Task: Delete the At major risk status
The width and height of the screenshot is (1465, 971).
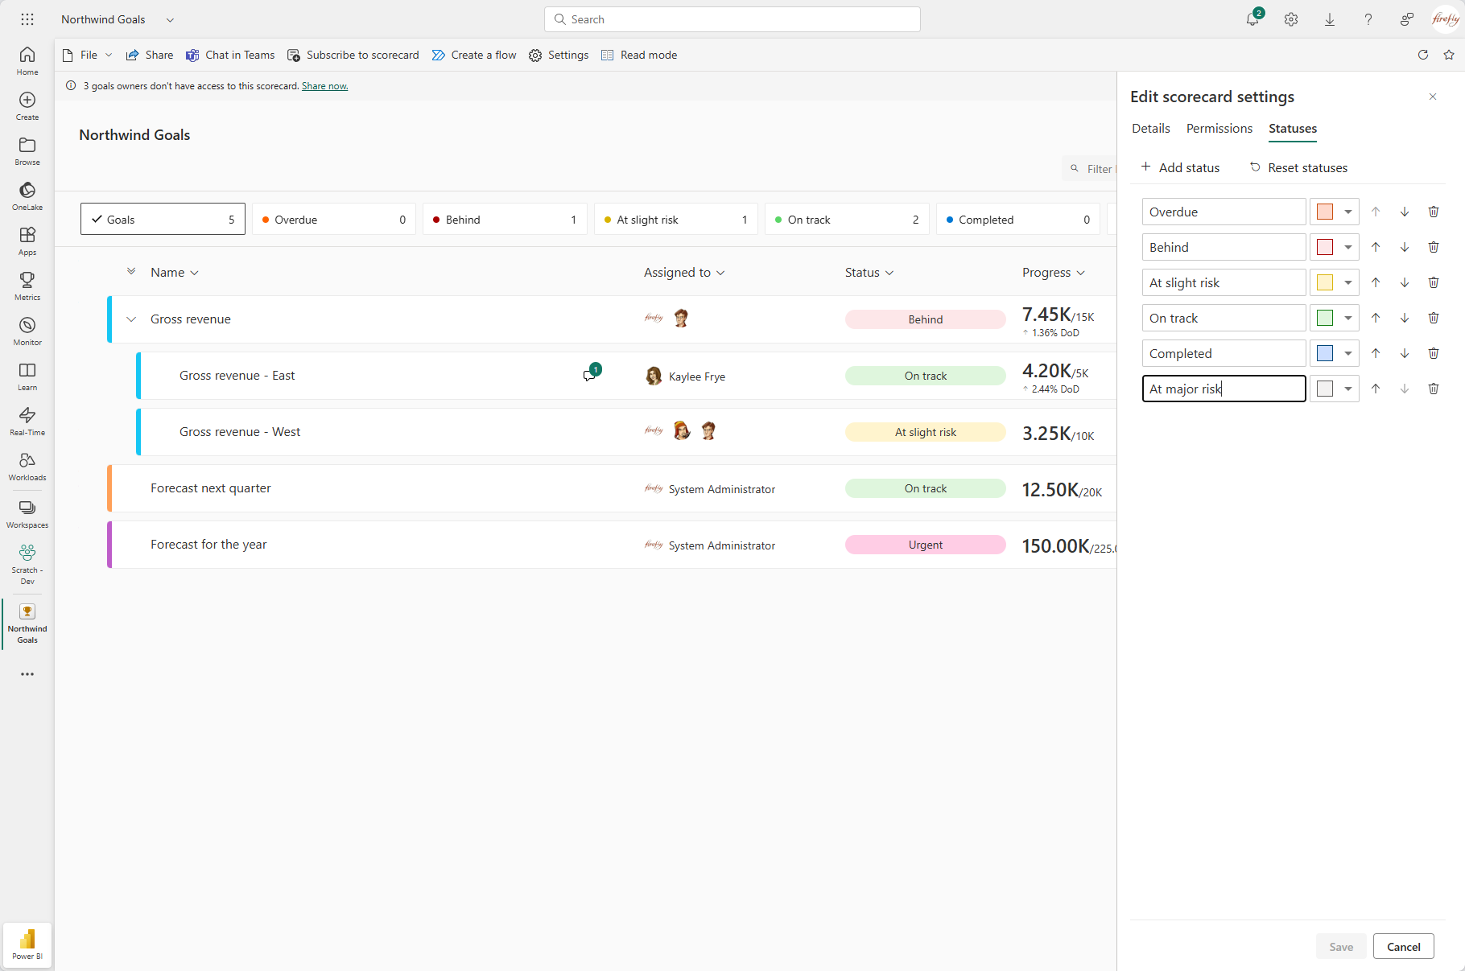Action: tap(1434, 389)
